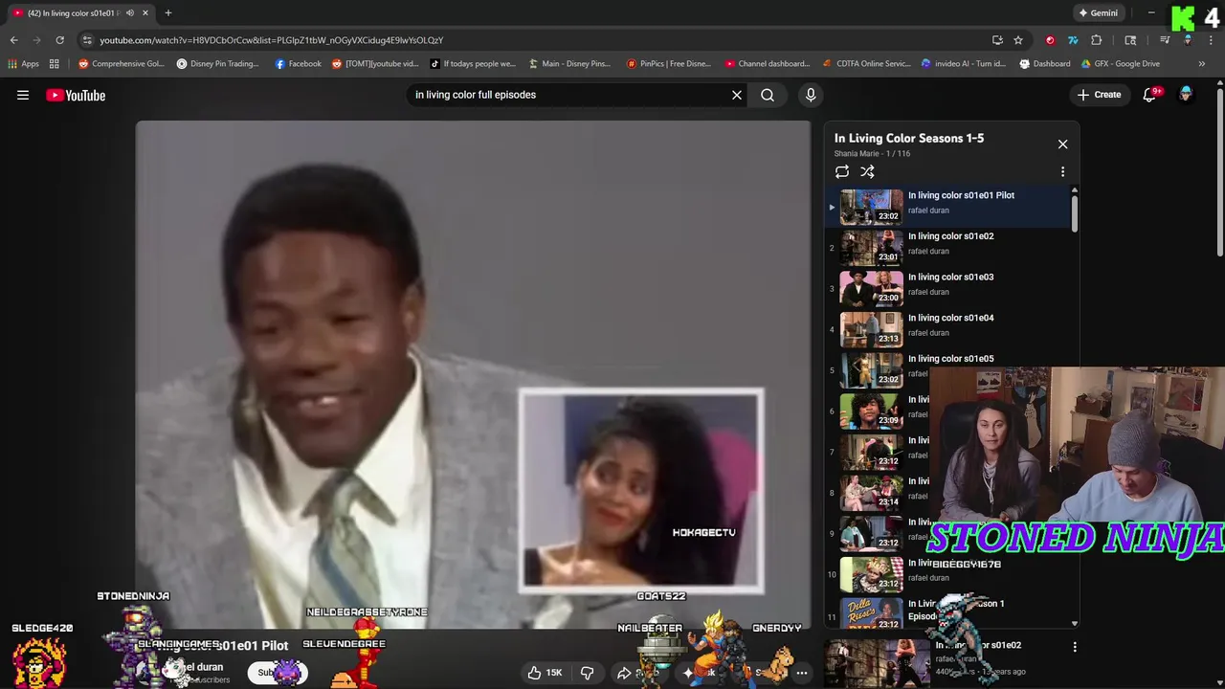Toggle loop playlist
The height and width of the screenshot is (689, 1225).
[x=842, y=171]
